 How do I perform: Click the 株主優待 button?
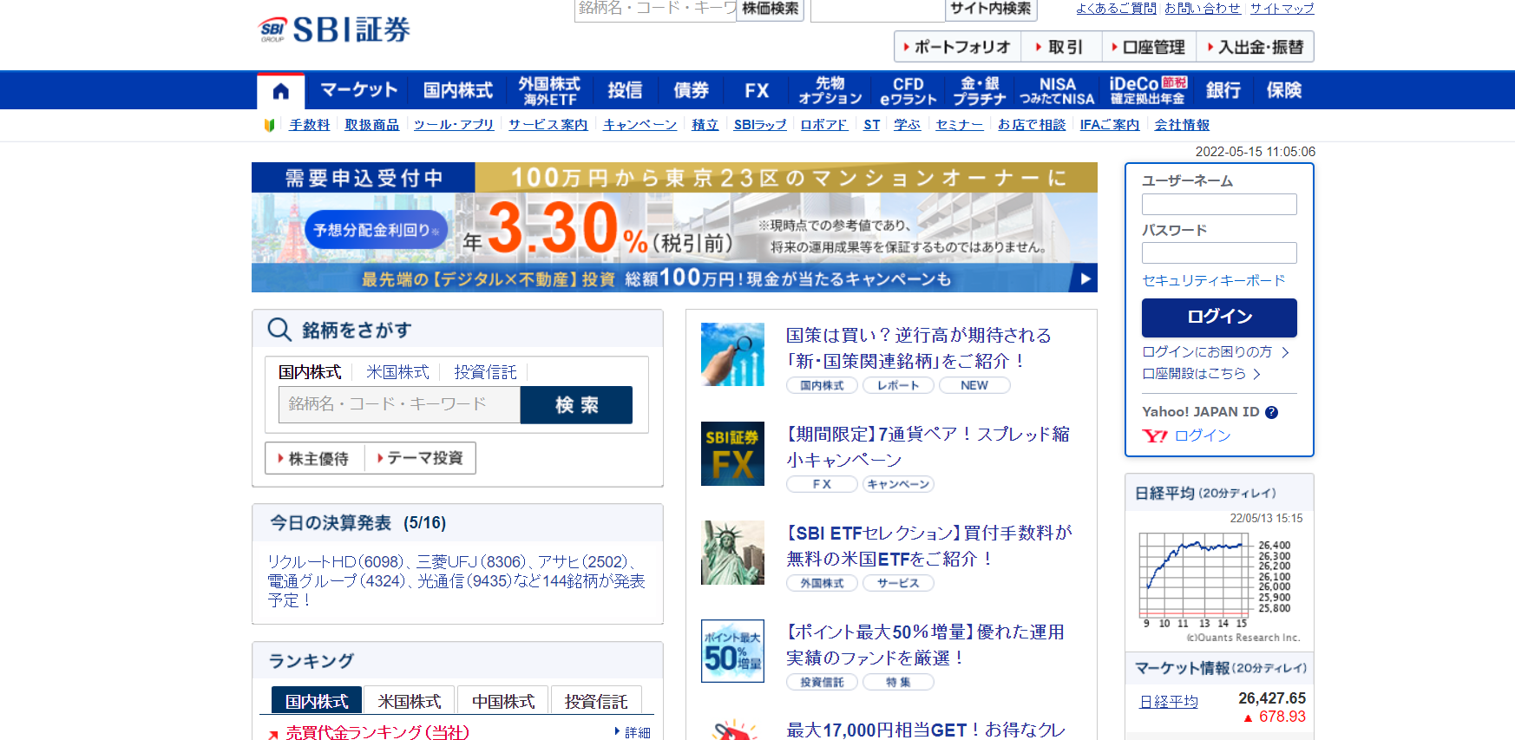tap(315, 458)
